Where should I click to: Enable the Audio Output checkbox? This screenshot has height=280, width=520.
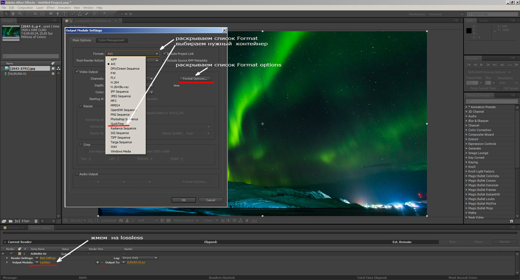pos(78,174)
